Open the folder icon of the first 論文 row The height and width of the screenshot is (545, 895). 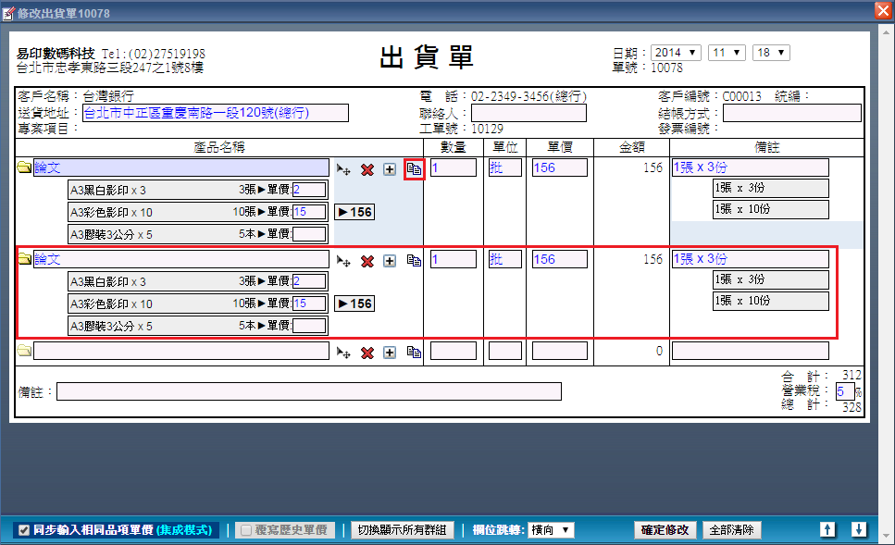pyautogui.click(x=24, y=168)
